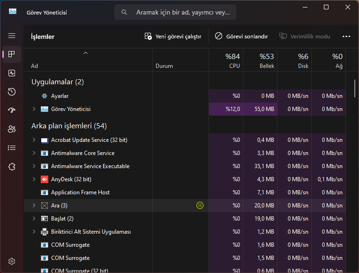This screenshot has width=359, height=273.
Task: Open the Users sidebar page
Action: [x=12, y=129]
